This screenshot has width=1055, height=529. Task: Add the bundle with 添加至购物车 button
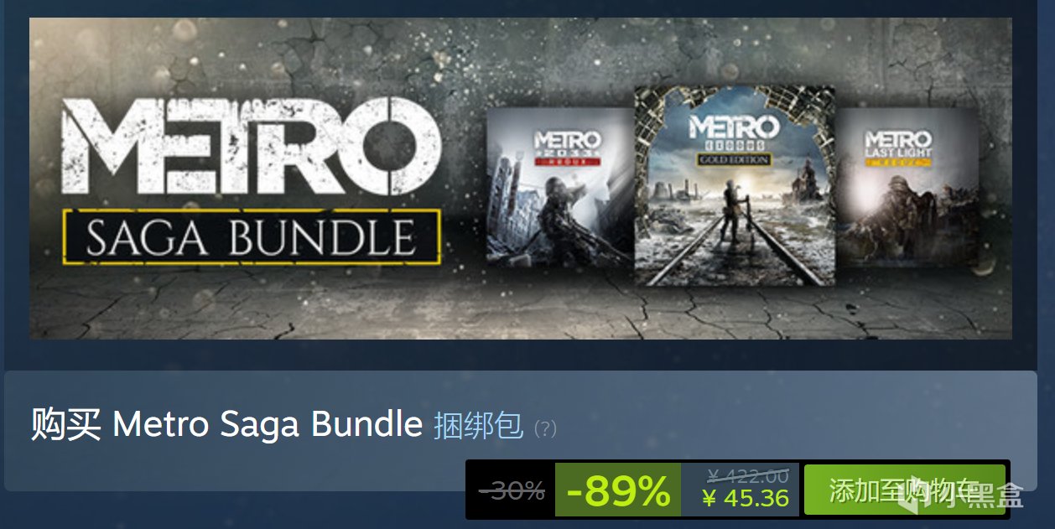[904, 489]
